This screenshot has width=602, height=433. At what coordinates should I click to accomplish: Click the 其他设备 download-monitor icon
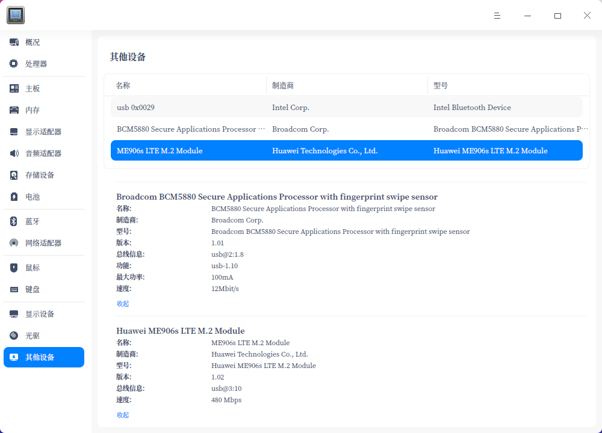tap(14, 357)
